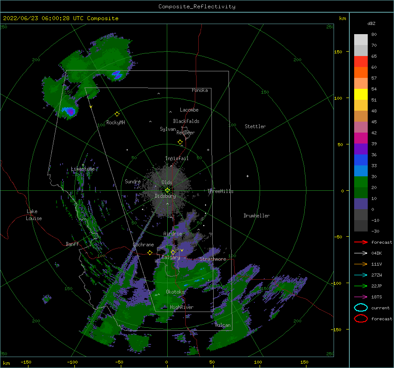Click the 'current' legend label
This screenshot has height=368, width=394.
coord(380,308)
